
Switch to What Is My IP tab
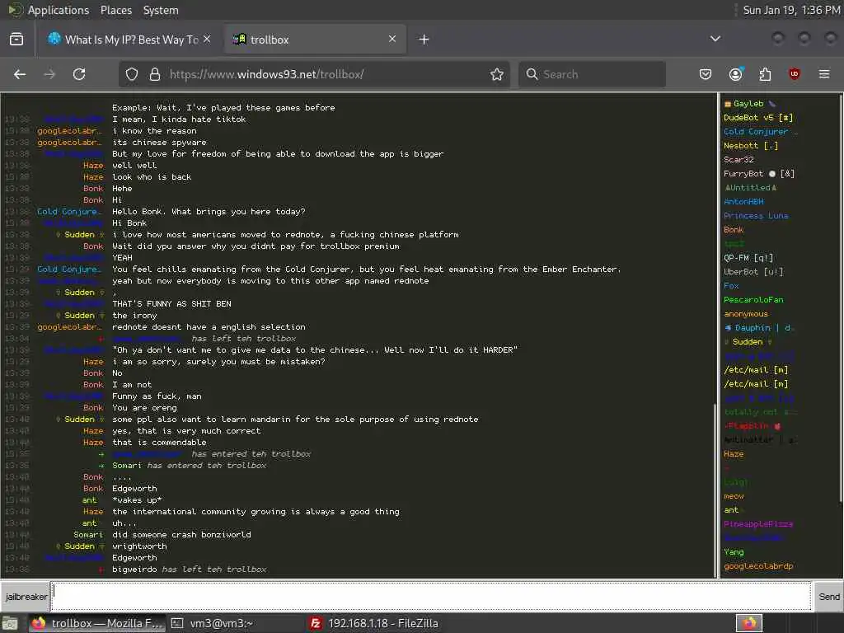[129, 40]
